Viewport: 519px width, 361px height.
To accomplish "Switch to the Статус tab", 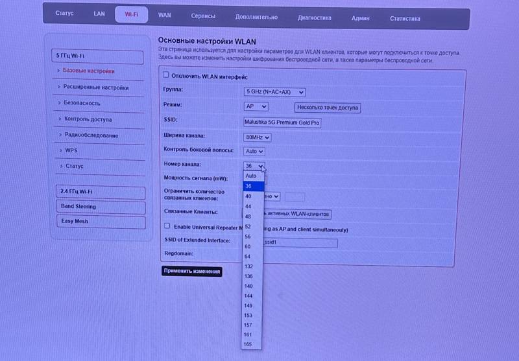I will (x=64, y=14).
